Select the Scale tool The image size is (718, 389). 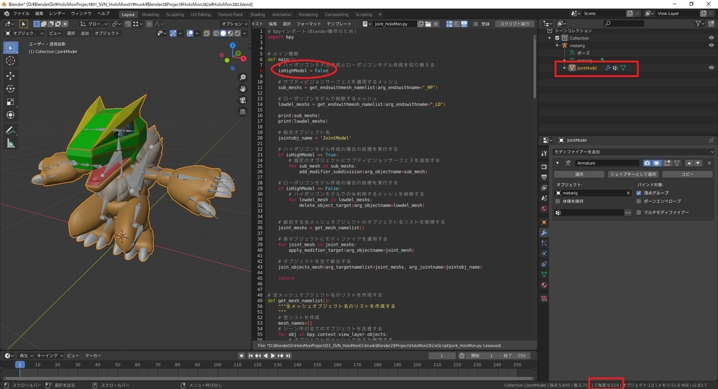[11, 102]
